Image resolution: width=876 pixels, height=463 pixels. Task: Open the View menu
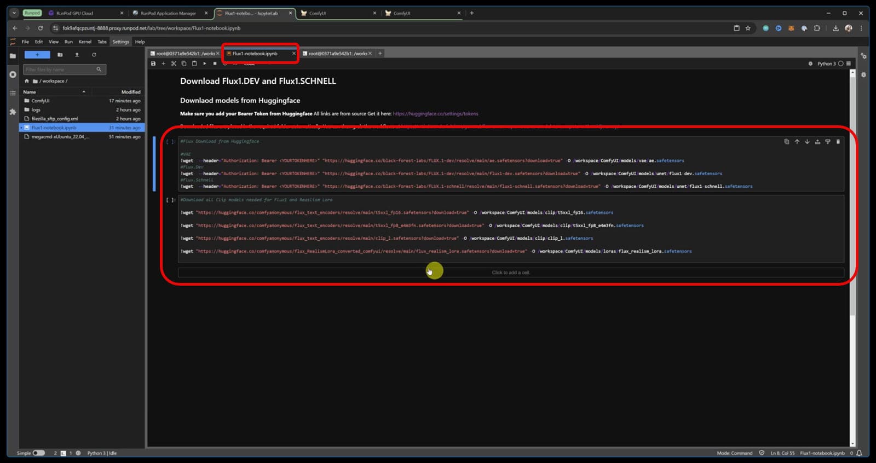[54, 42]
